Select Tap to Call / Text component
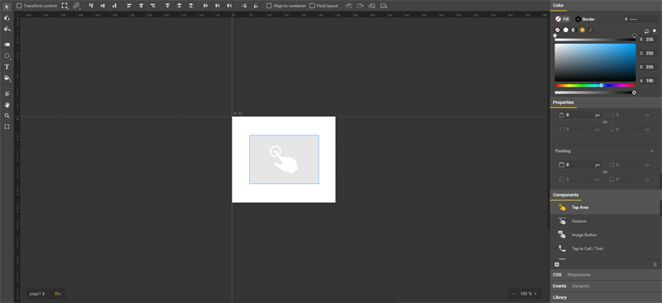 pos(605,249)
